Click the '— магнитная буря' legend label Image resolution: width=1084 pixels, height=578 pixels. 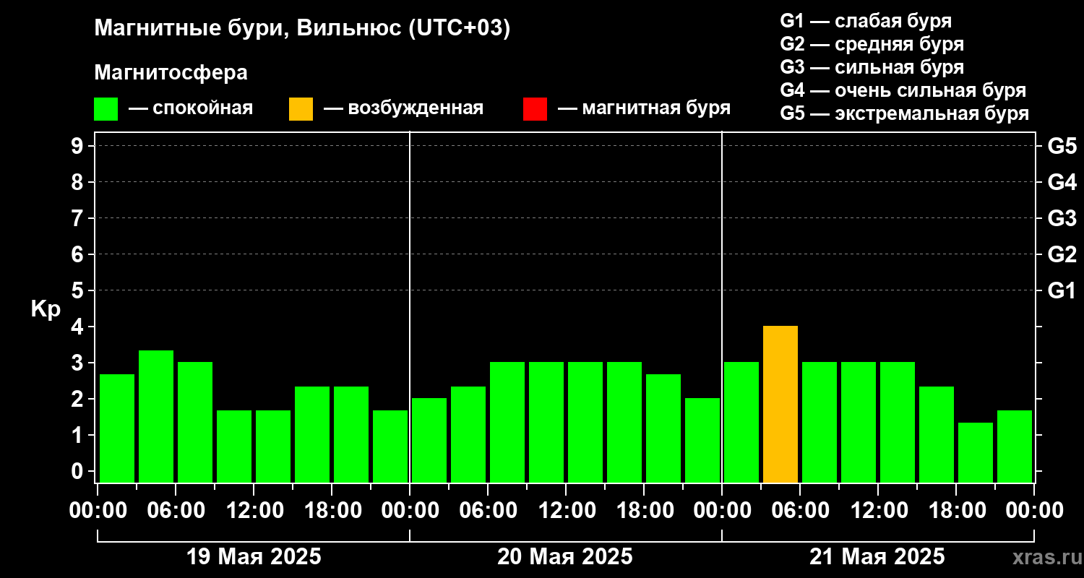pyautogui.click(x=644, y=109)
